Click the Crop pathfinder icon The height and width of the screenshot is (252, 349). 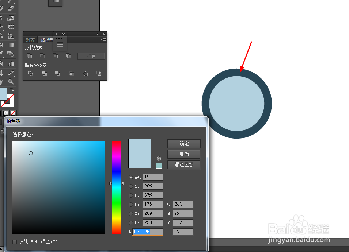(x=71, y=74)
